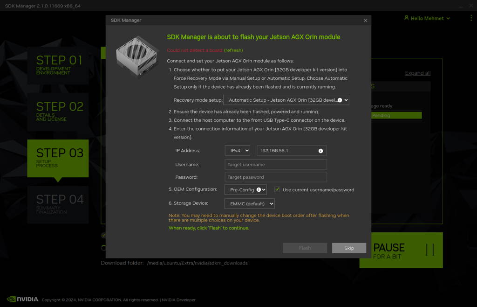Screen dimensions: 477x307
Task: Click the info icon in the IP address field
Action: pos(320,151)
